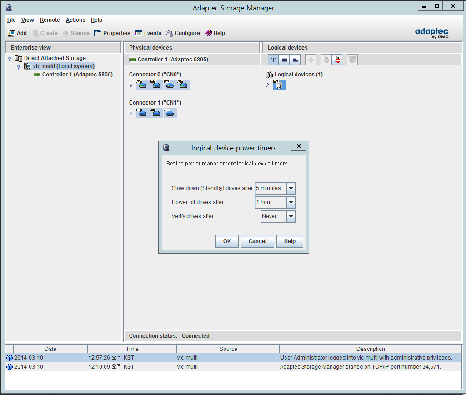Viewport: 466px width, 395px height.
Task: Expand Connector 0 drive list arrow
Action: pyautogui.click(x=131, y=85)
